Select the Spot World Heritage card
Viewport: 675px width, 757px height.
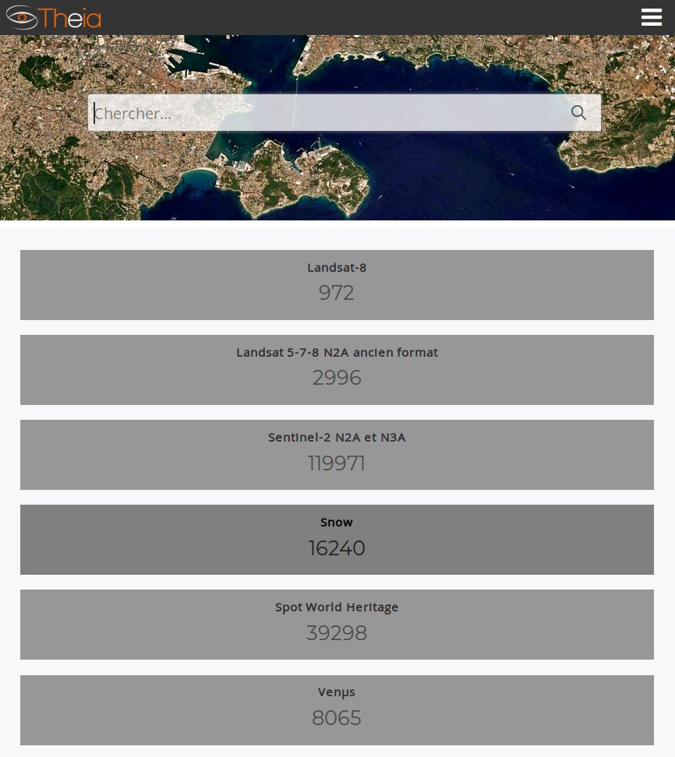click(337, 625)
